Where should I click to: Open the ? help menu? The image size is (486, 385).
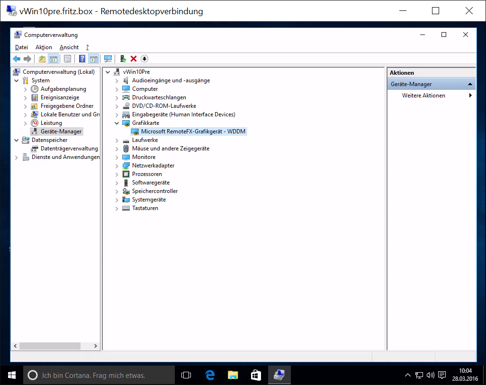pos(88,47)
